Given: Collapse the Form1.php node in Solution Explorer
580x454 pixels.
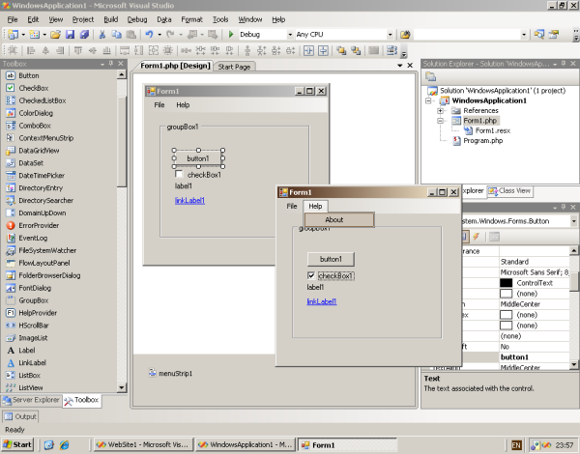Looking at the screenshot, I should click(440, 121).
